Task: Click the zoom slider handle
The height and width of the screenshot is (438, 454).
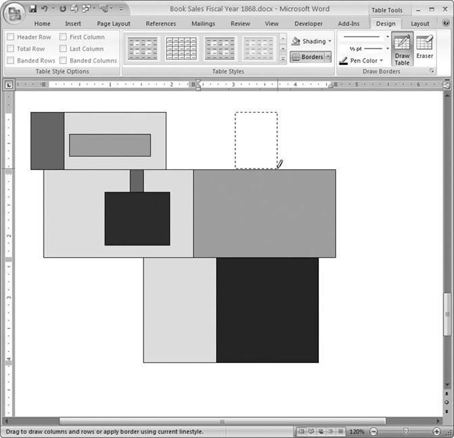Action: click(405, 431)
